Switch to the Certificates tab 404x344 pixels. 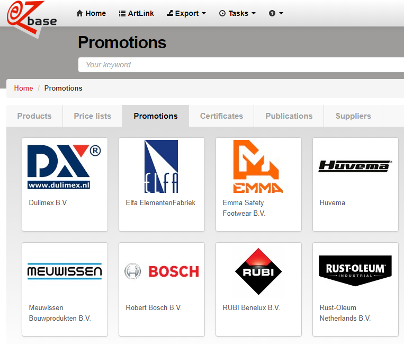pos(221,116)
